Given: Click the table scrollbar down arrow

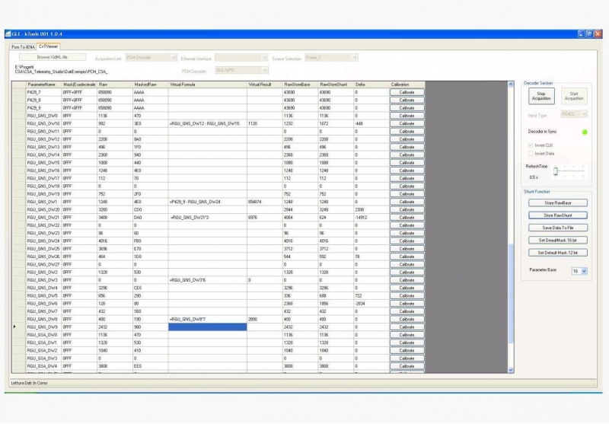Looking at the screenshot, I should pyautogui.click(x=510, y=369).
